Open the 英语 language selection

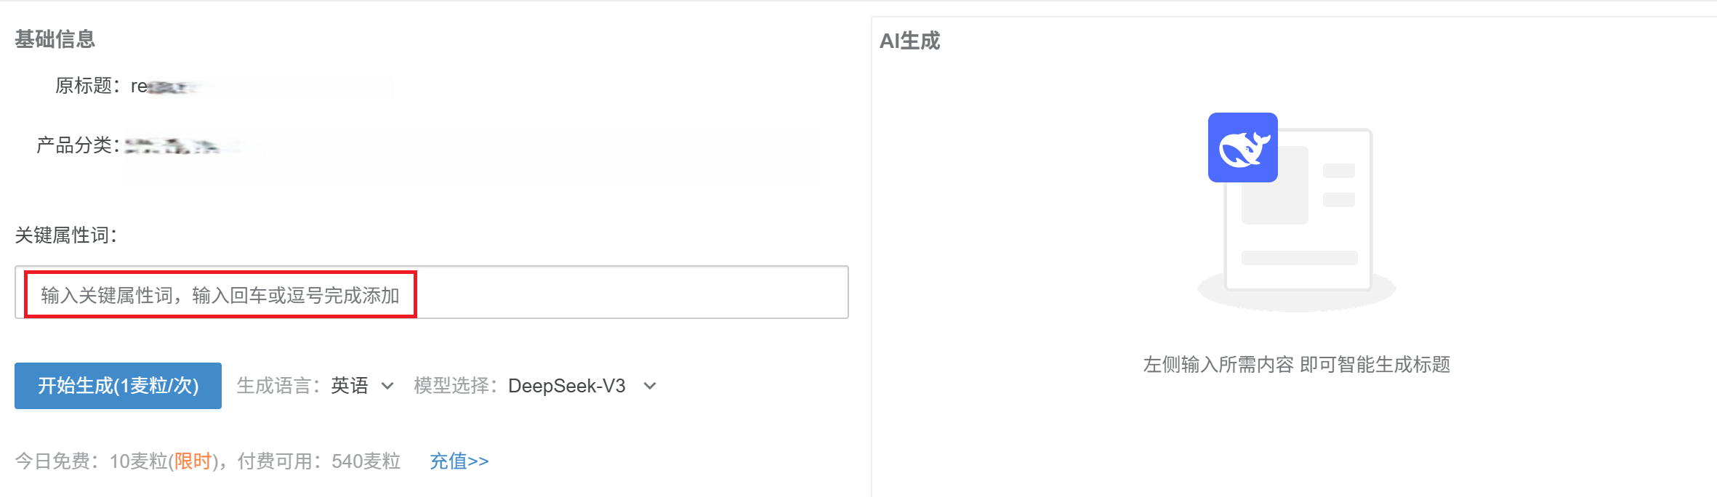point(350,386)
